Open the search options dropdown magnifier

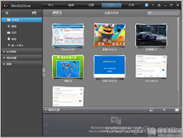[x=150, y=13]
